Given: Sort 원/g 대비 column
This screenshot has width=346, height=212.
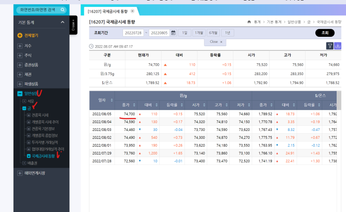Looking at the screenshot, I should [x=156, y=105].
